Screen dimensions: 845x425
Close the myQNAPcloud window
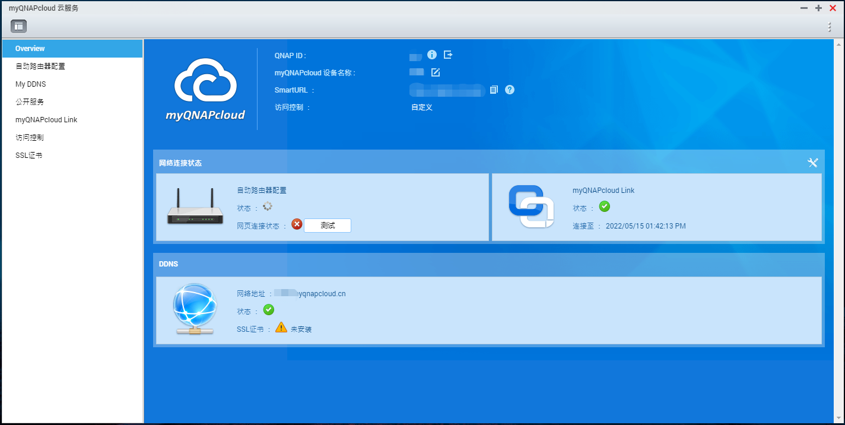pos(833,8)
